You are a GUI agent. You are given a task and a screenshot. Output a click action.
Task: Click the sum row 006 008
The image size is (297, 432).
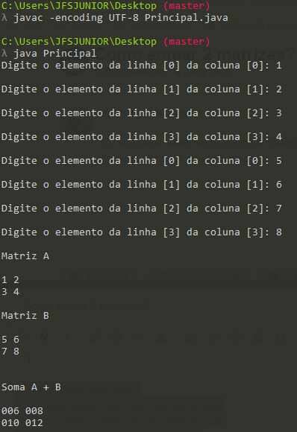coord(22,411)
